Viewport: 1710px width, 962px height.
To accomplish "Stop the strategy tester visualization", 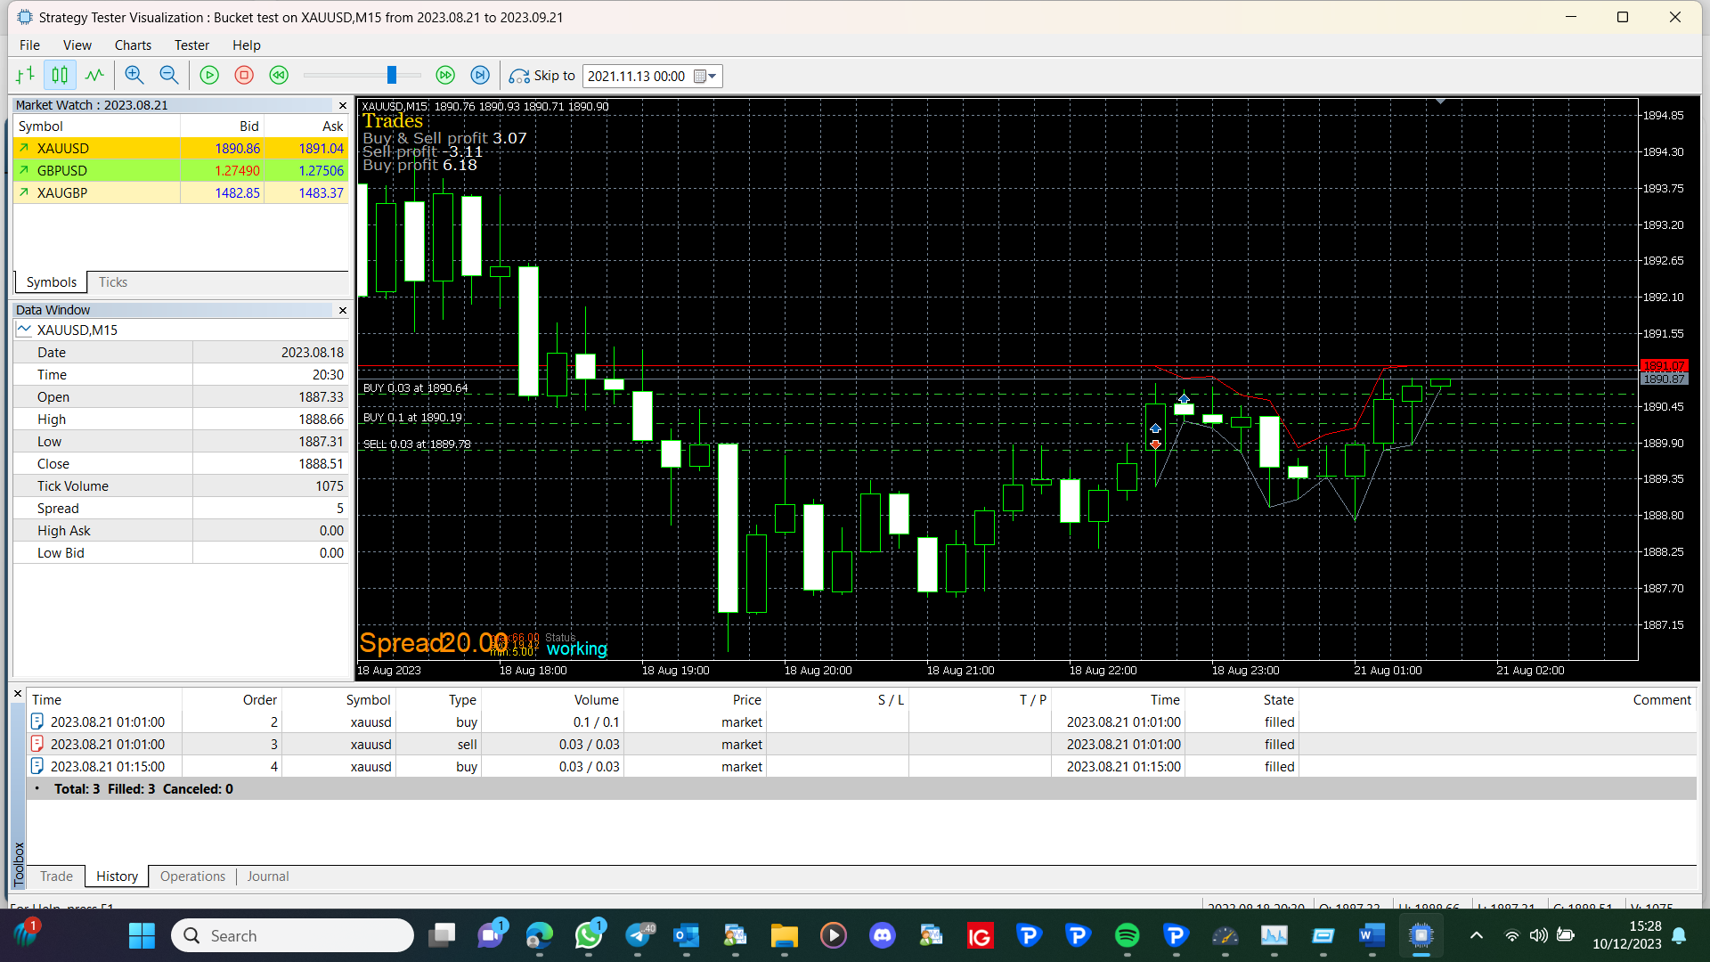I will tap(244, 76).
